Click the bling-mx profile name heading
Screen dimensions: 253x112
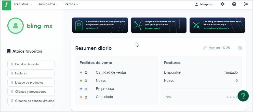coord(40,26)
